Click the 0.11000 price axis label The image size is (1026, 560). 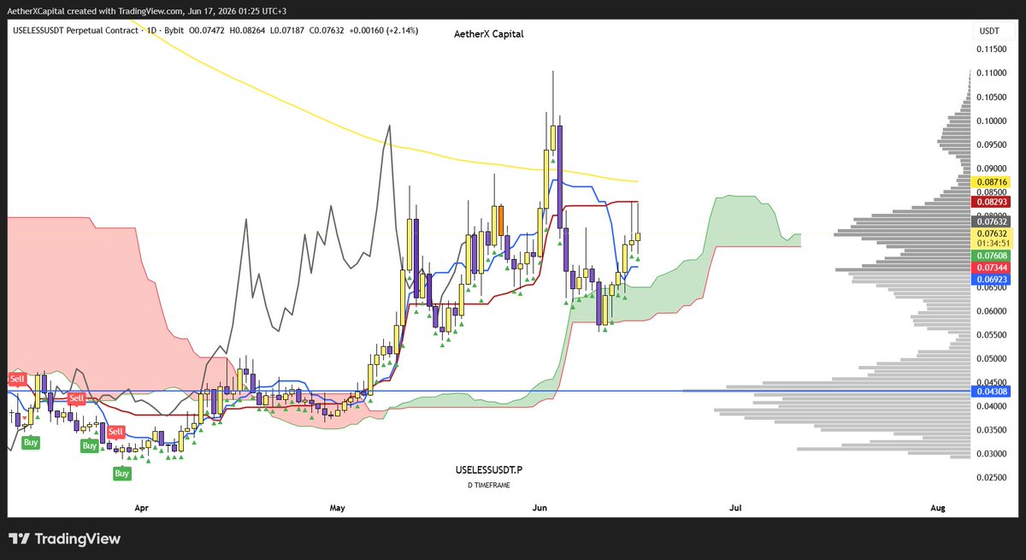[993, 74]
